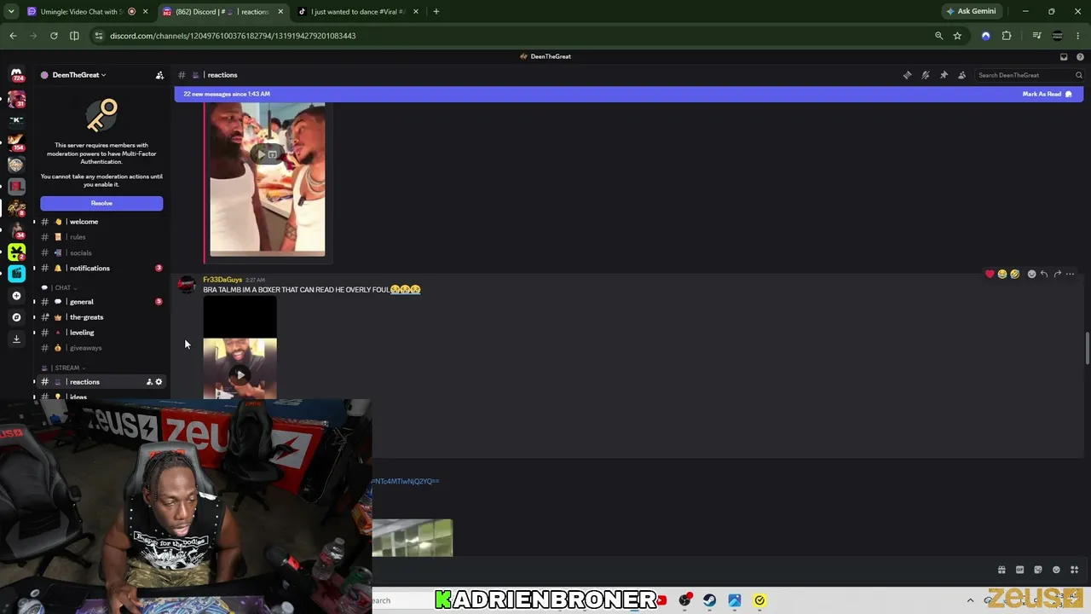Create invite for reactions channel
The width and height of the screenshot is (1091, 614).
[x=149, y=382]
